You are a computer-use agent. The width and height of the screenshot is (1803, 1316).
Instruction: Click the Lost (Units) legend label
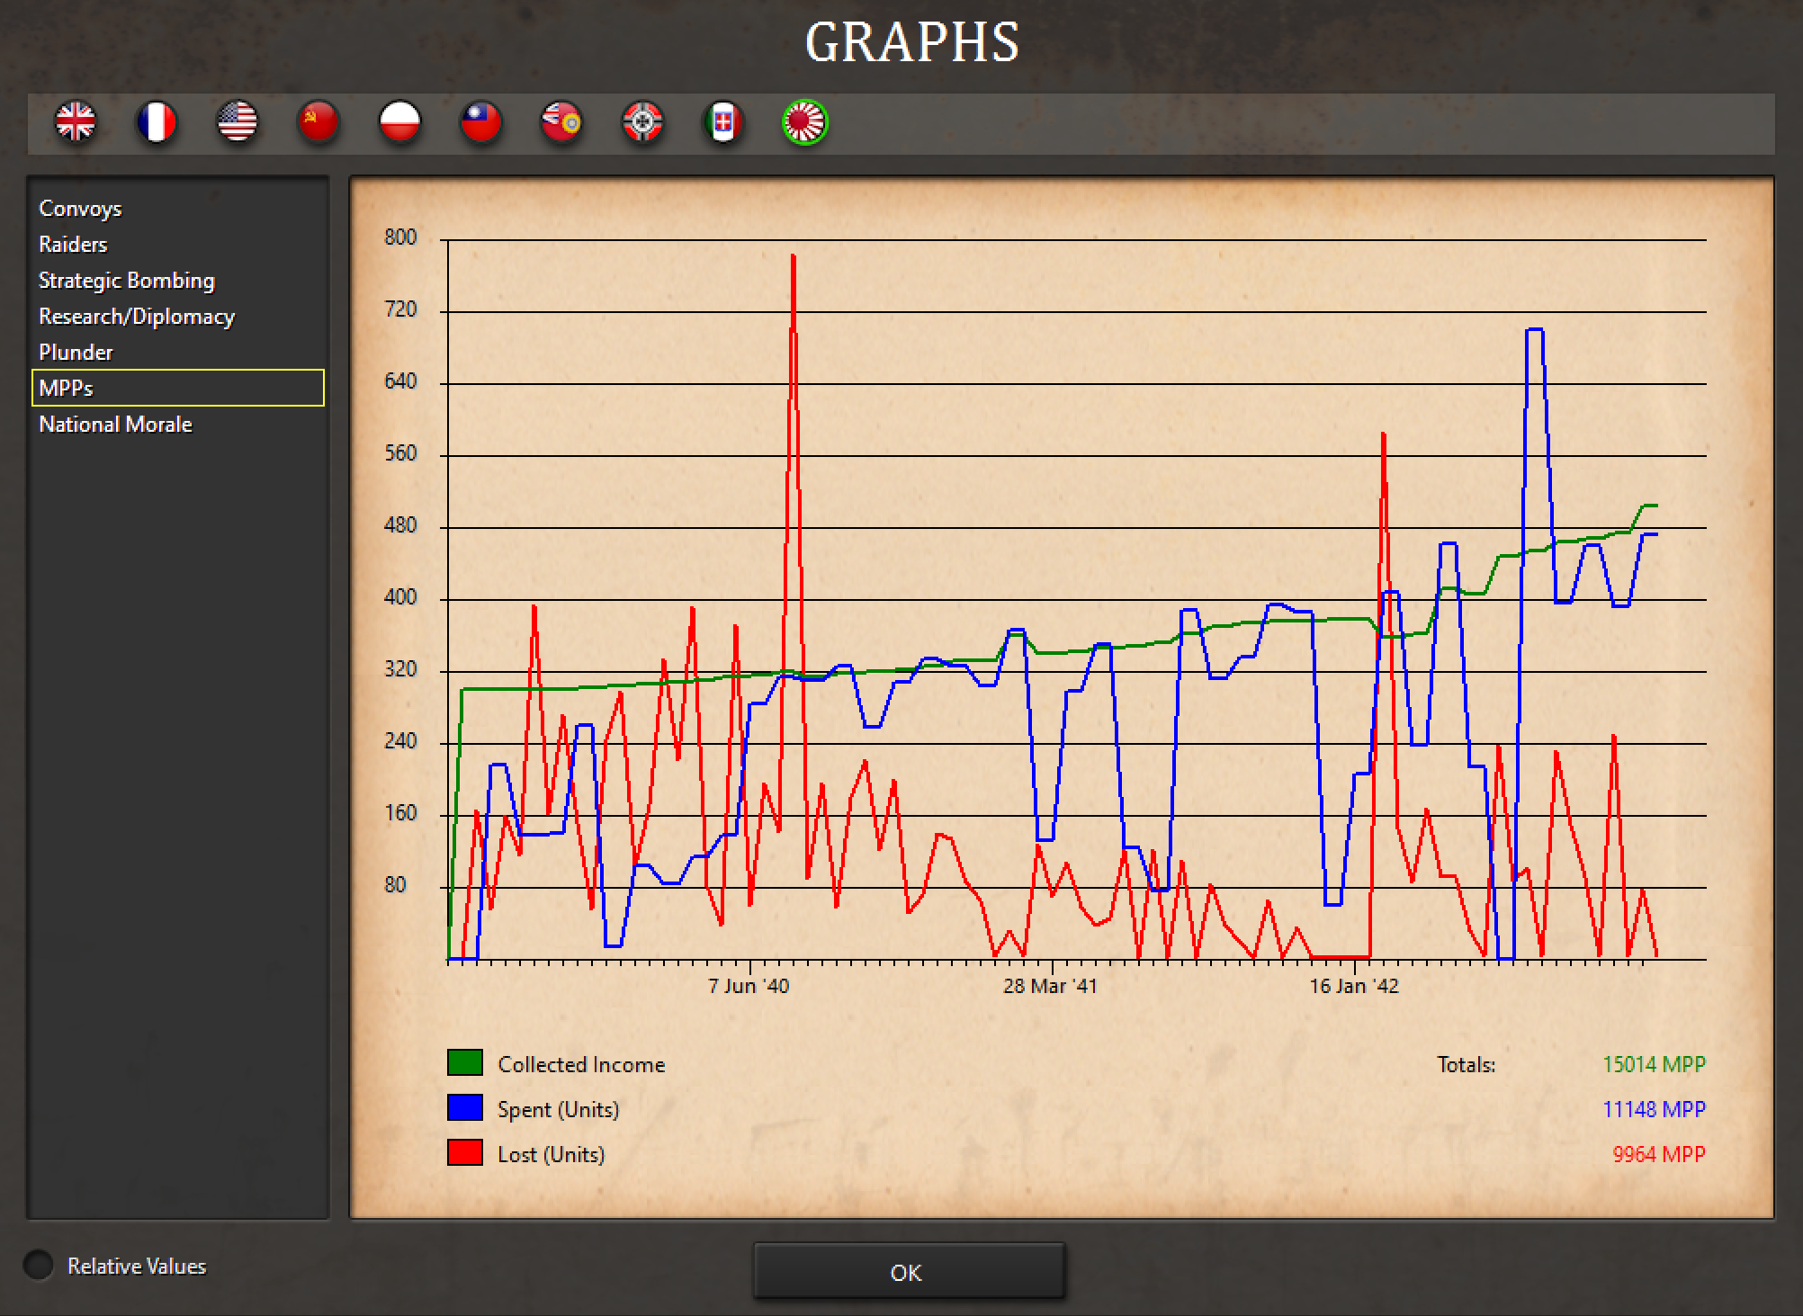[552, 1154]
